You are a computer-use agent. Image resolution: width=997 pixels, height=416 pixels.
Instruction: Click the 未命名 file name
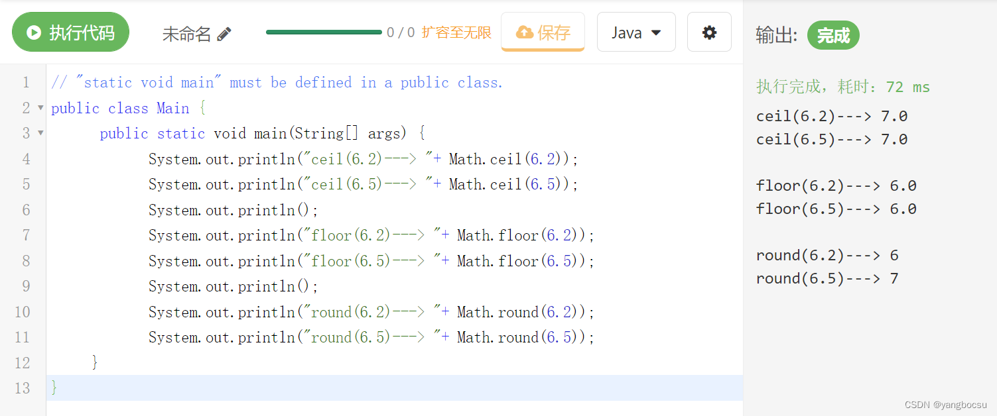click(x=186, y=34)
